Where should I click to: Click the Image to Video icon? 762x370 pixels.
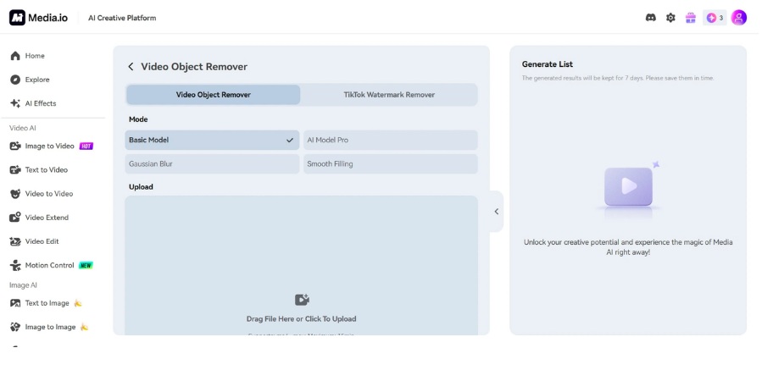pos(15,146)
